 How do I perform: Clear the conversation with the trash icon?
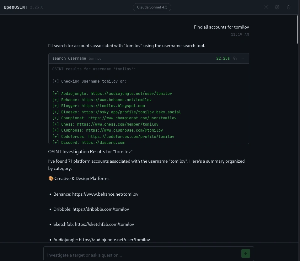point(288,7)
